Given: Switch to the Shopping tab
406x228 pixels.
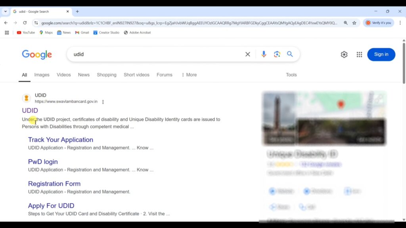Looking at the screenshot, I should 107,75.
